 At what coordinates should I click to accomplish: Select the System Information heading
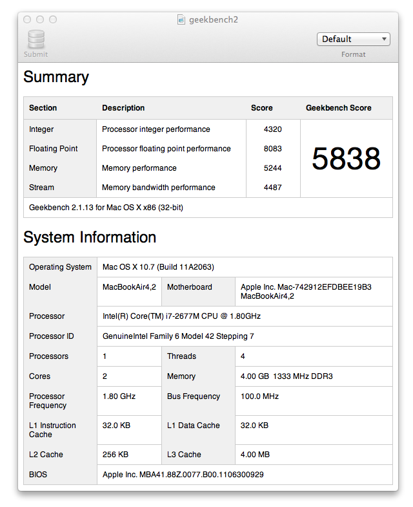coord(90,237)
